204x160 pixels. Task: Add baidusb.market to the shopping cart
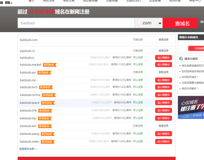164,65
